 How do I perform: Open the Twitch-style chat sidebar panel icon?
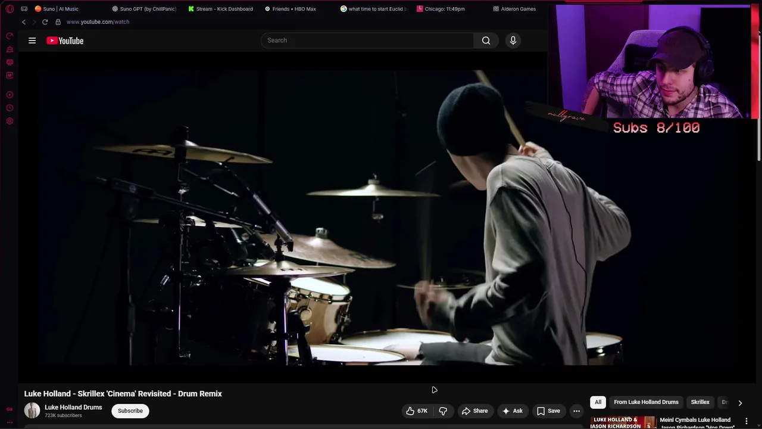[x=10, y=63]
